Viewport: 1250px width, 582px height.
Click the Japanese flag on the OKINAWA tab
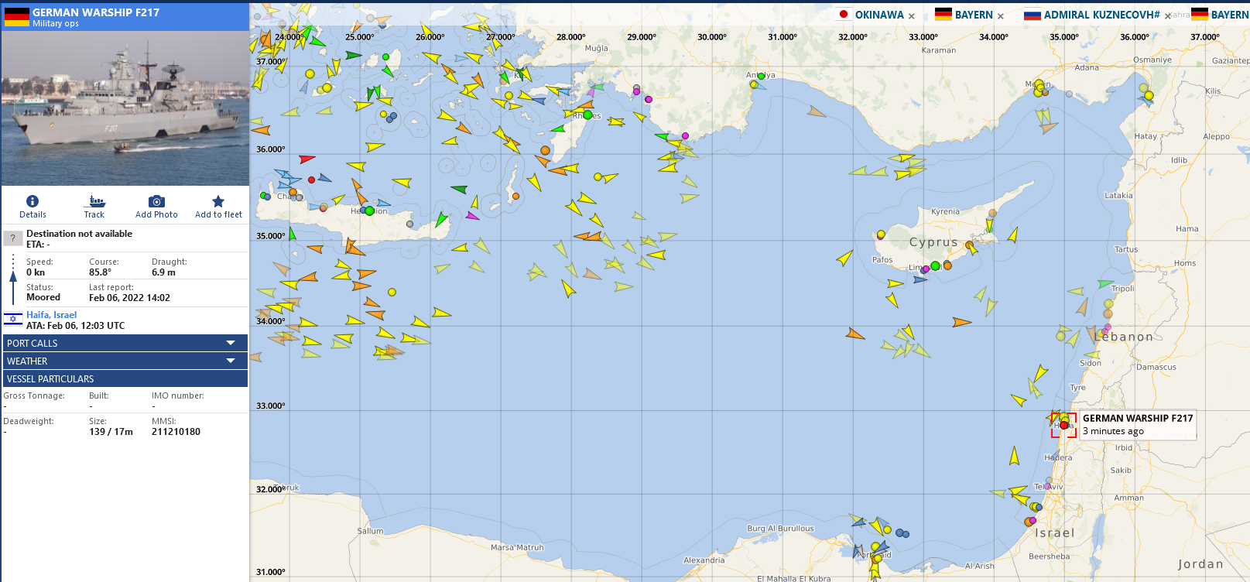[844, 14]
